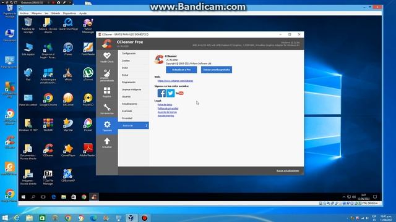
Task: Select the Opciones gear section
Action: 107,126
